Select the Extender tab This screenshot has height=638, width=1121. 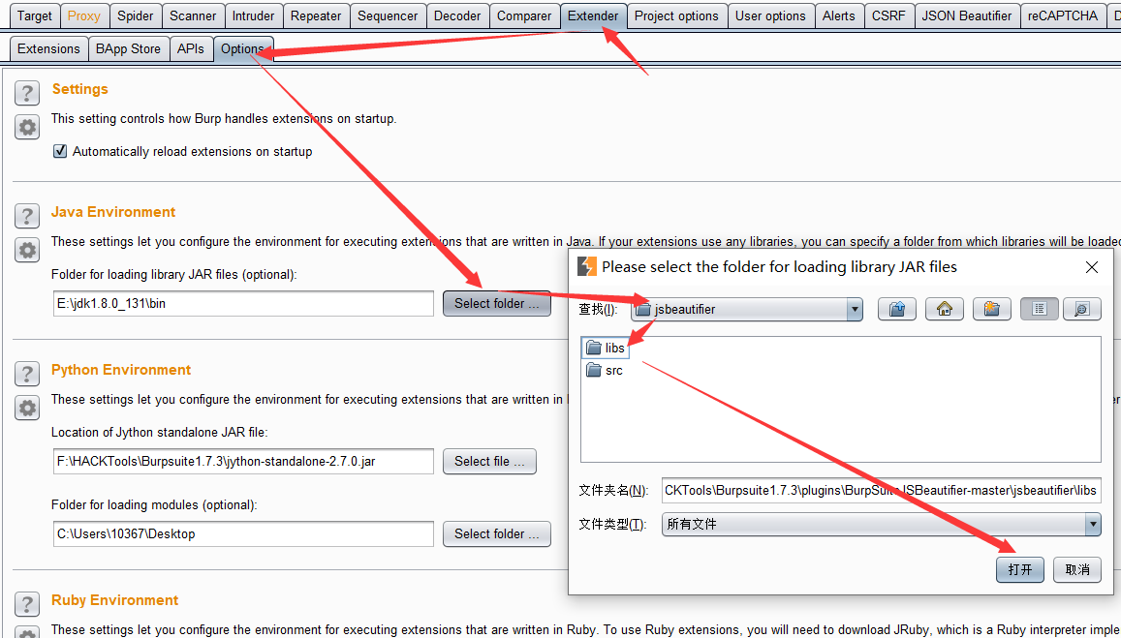coord(593,15)
